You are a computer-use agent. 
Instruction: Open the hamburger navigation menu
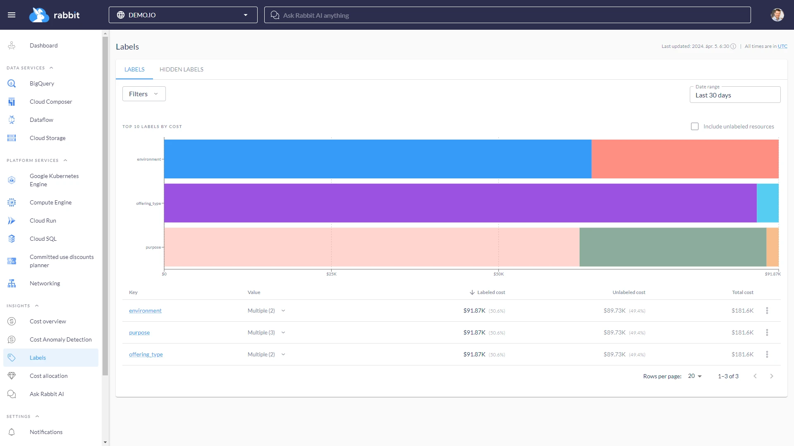point(12,15)
